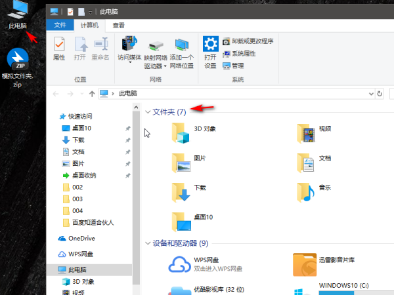The height and width of the screenshot is (295, 394).
Task: Open the 音乐 (Music) folder
Action: (x=306, y=191)
